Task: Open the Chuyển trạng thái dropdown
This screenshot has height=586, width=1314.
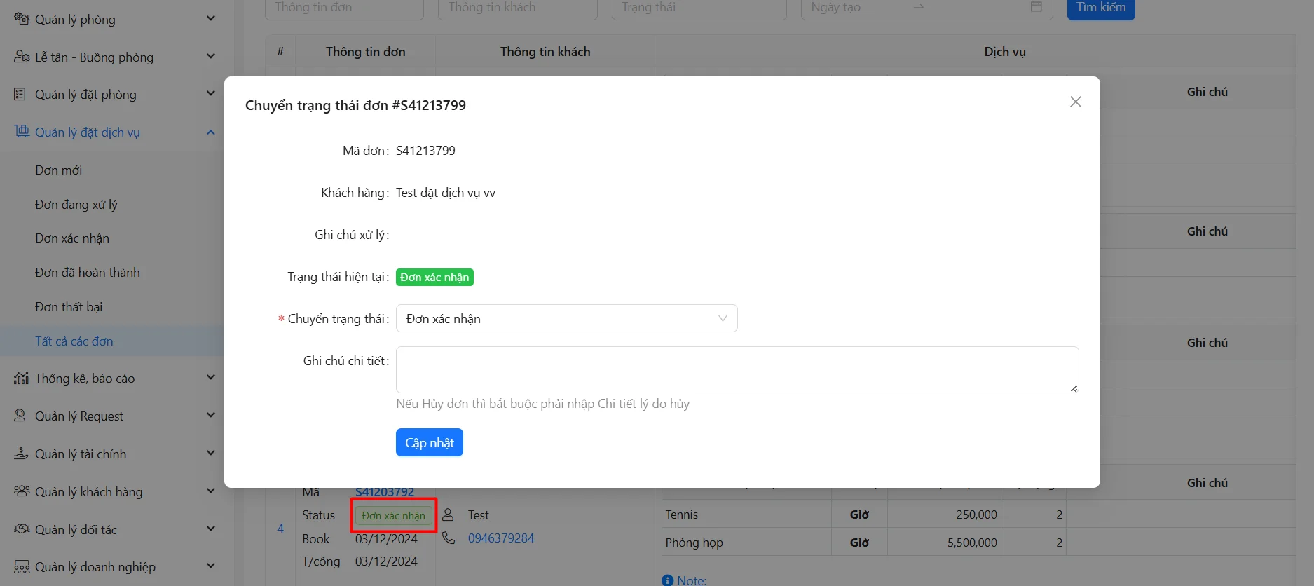Action: pyautogui.click(x=566, y=319)
